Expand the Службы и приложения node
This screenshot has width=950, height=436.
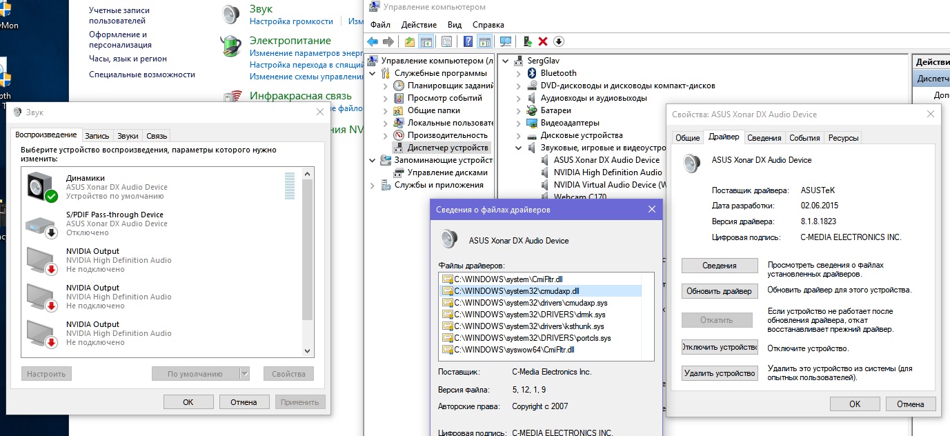[x=373, y=185]
